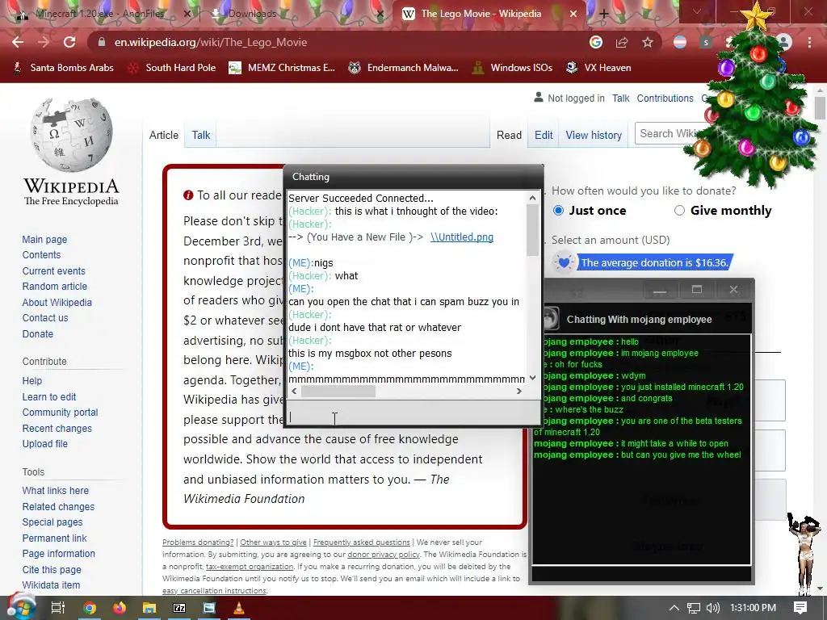Select the Give monthly donation option

(x=679, y=211)
